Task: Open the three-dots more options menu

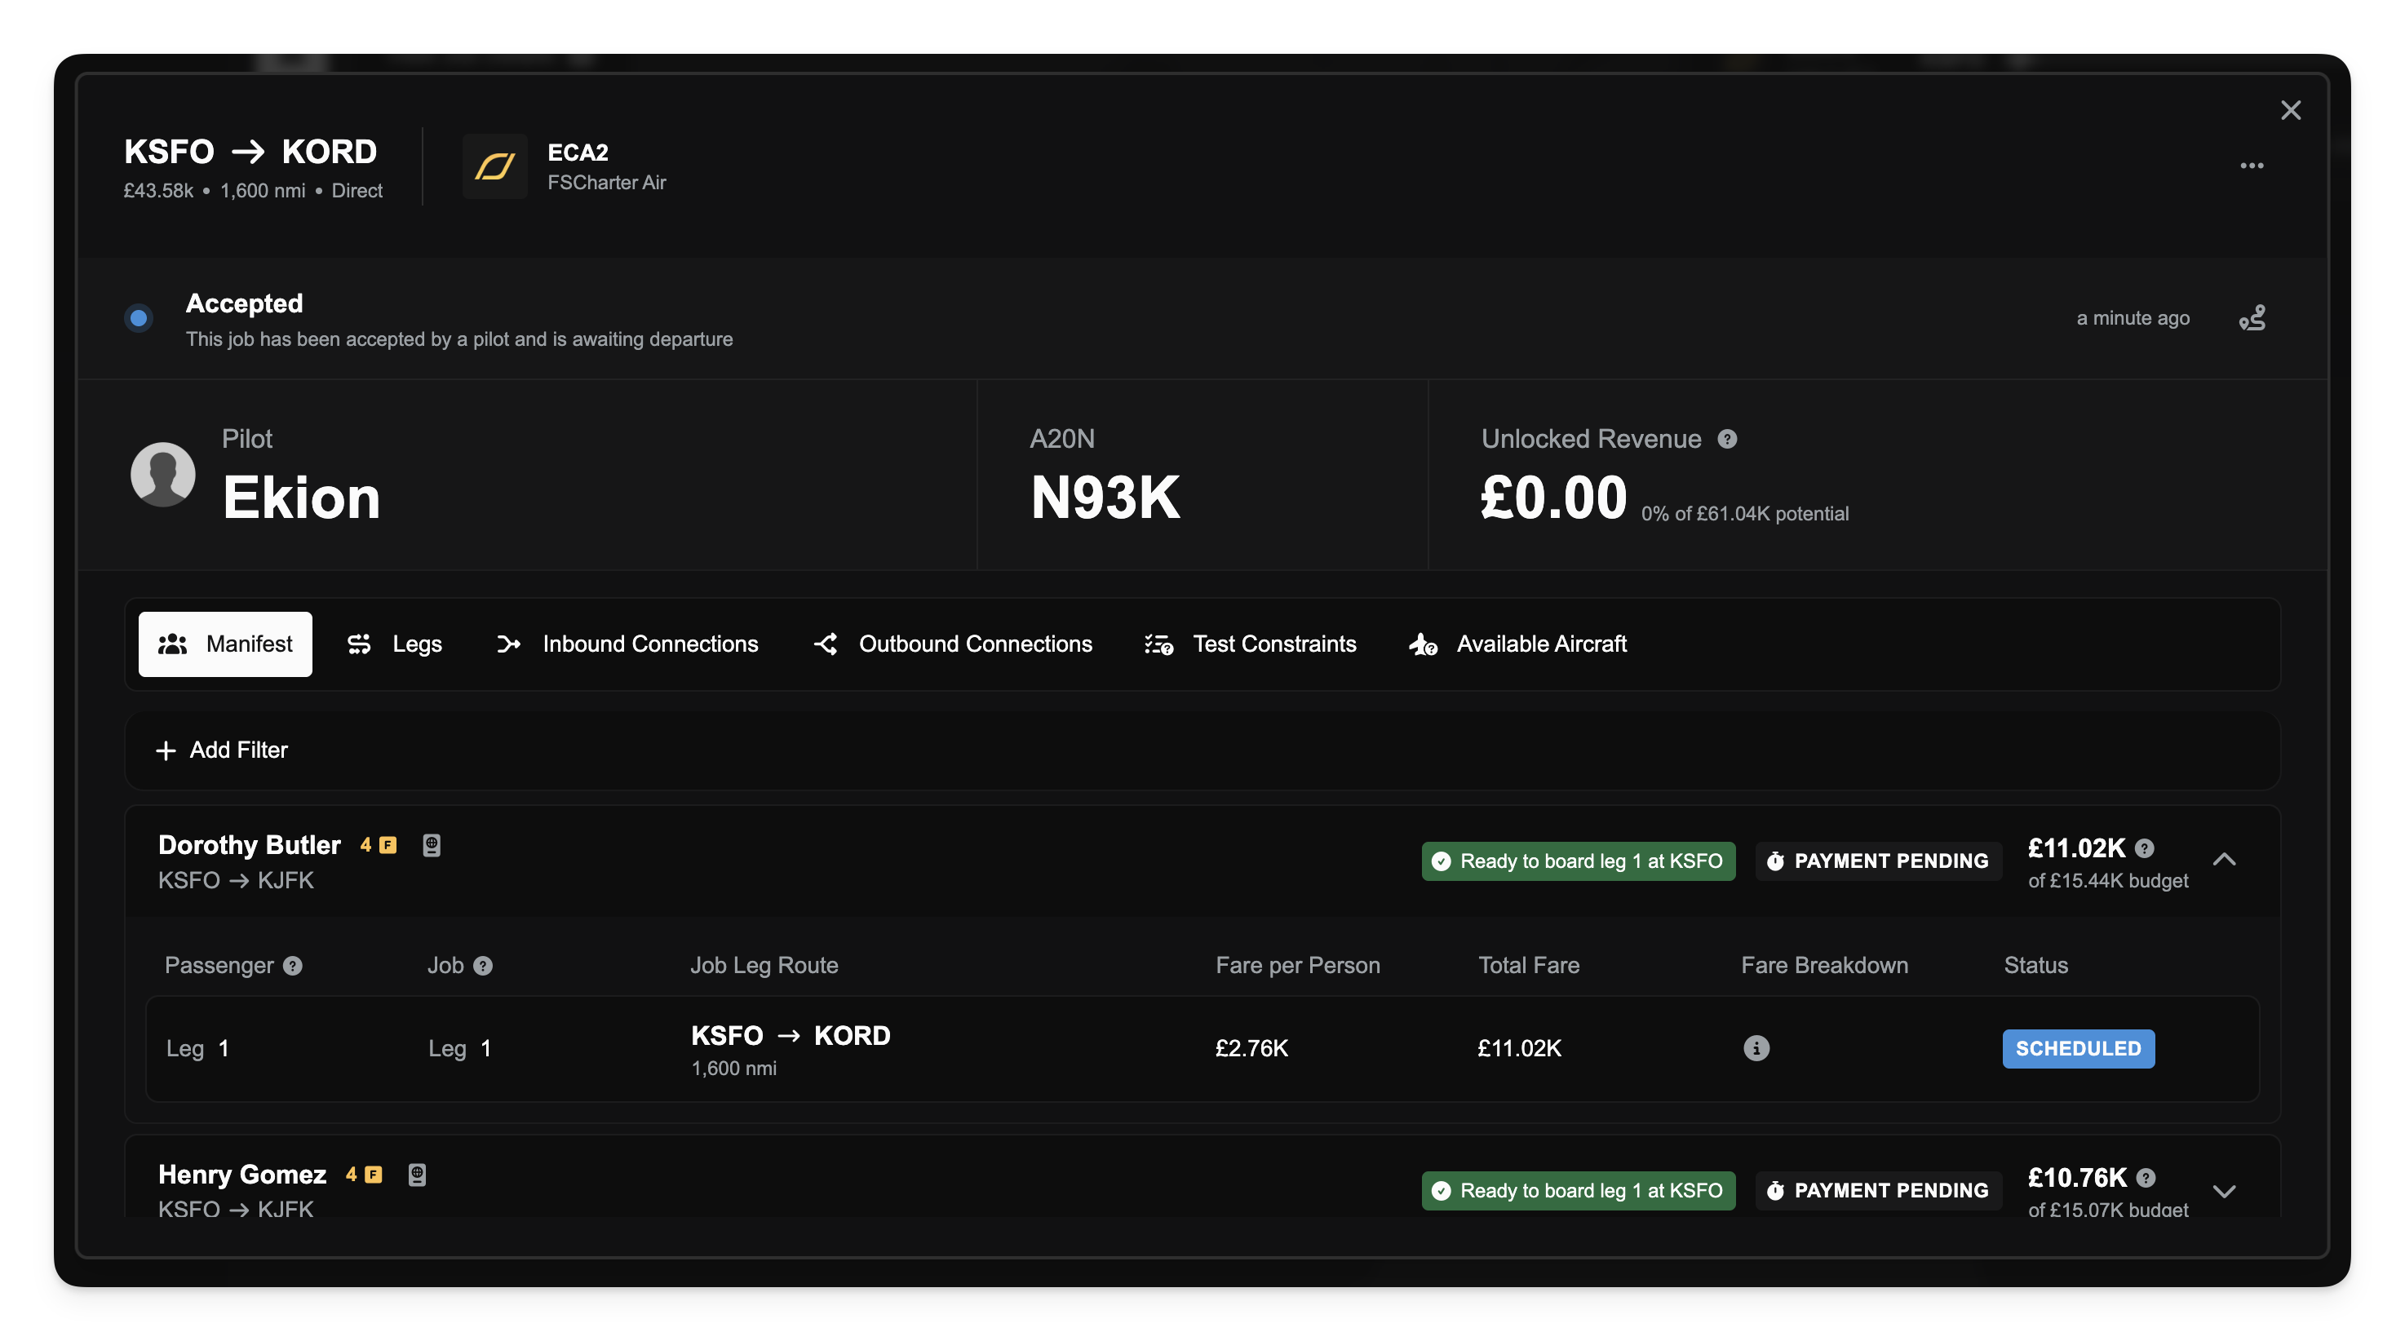Action: [2251, 166]
